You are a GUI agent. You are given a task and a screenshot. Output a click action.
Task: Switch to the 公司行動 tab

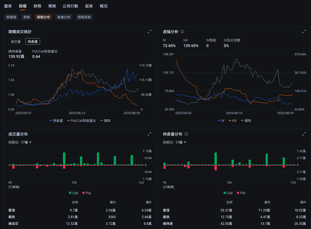[70, 6]
